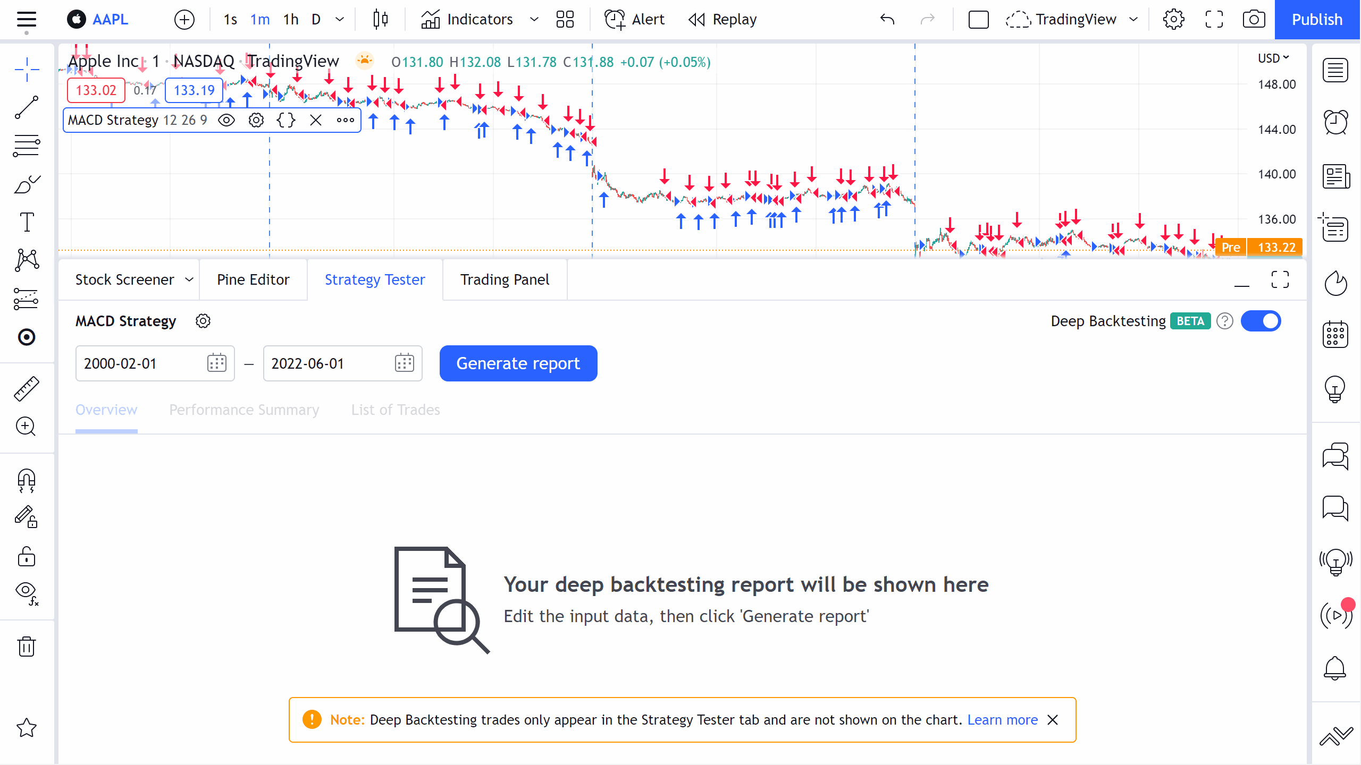Select the Trend Line tool
The width and height of the screenshot is (1361, 765).
(27, 108)
